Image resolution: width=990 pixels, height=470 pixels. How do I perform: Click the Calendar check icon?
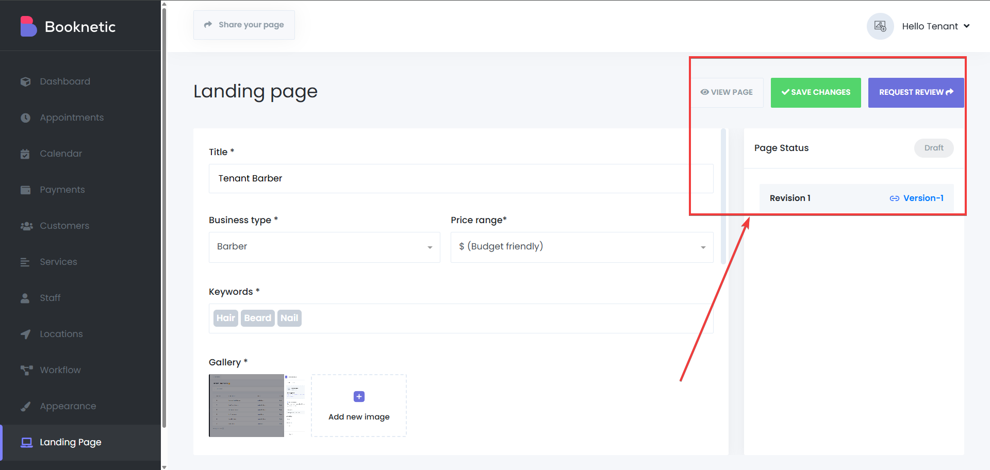[25, 154]
